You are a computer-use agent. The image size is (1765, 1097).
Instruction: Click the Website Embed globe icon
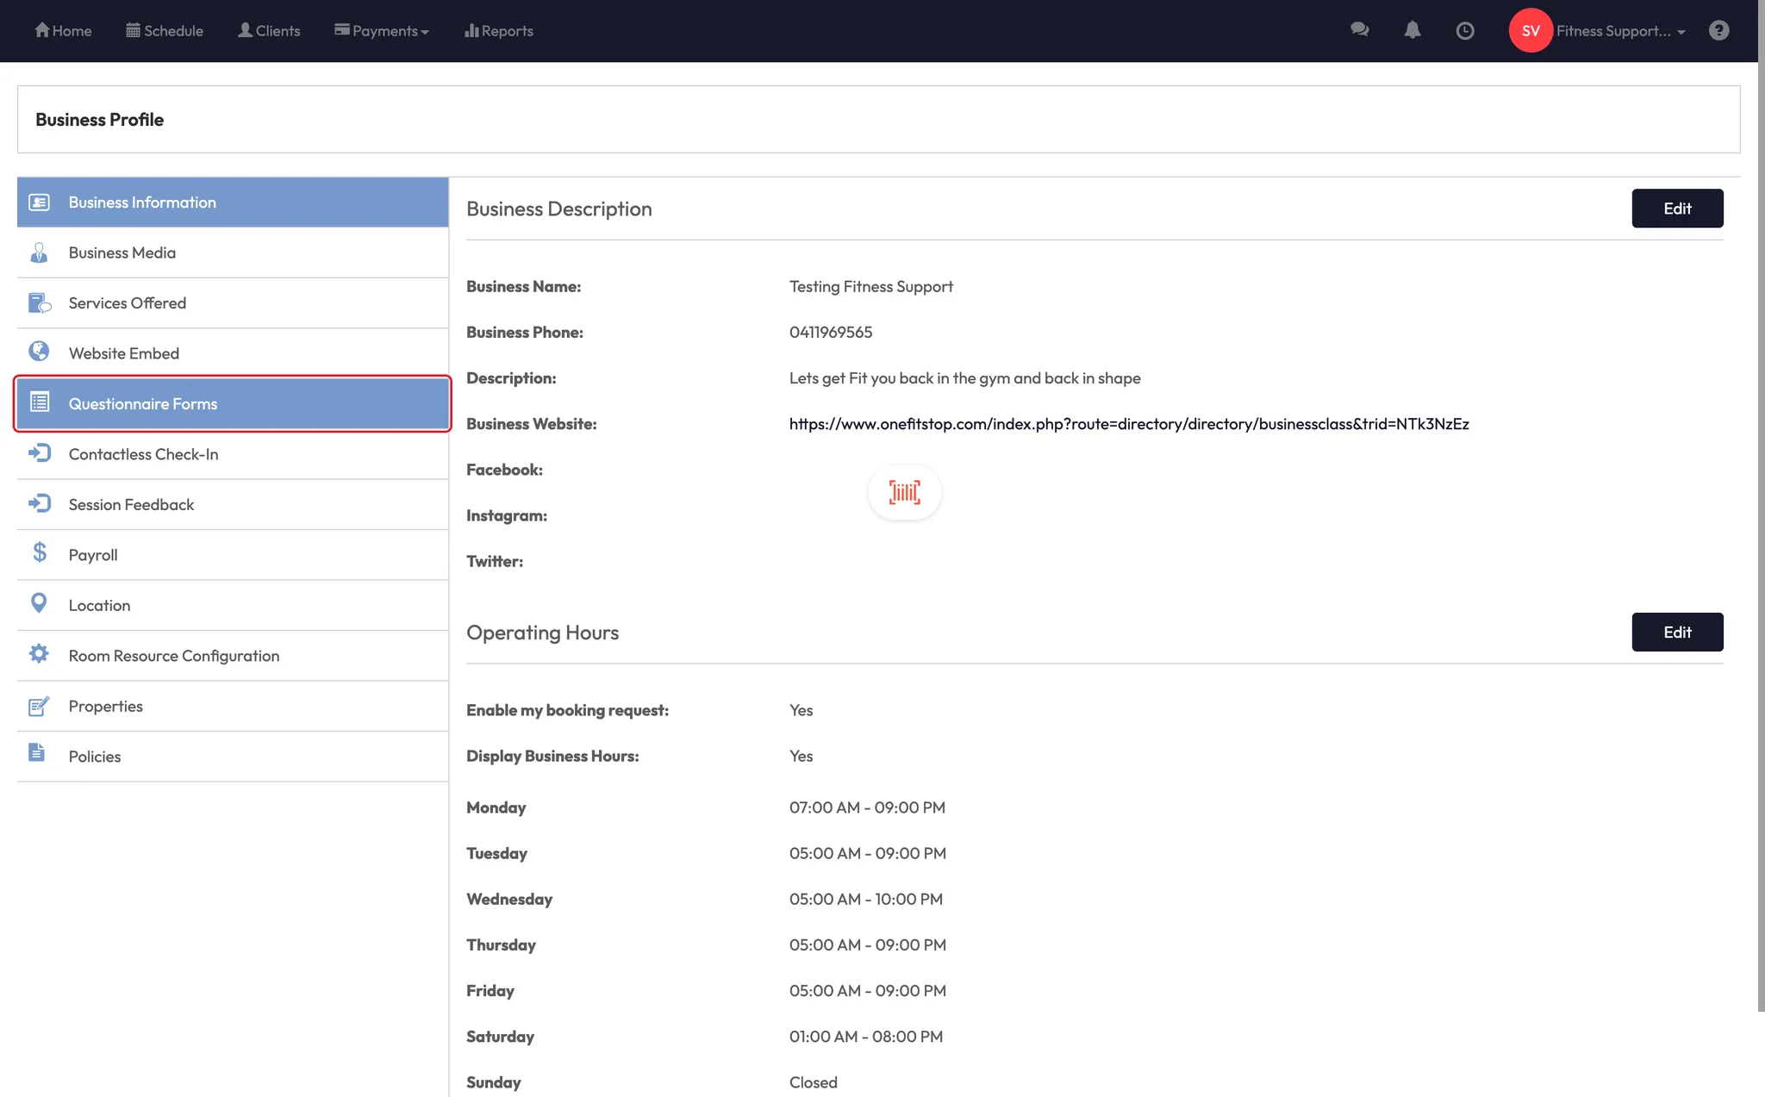(x=39, y=352)
